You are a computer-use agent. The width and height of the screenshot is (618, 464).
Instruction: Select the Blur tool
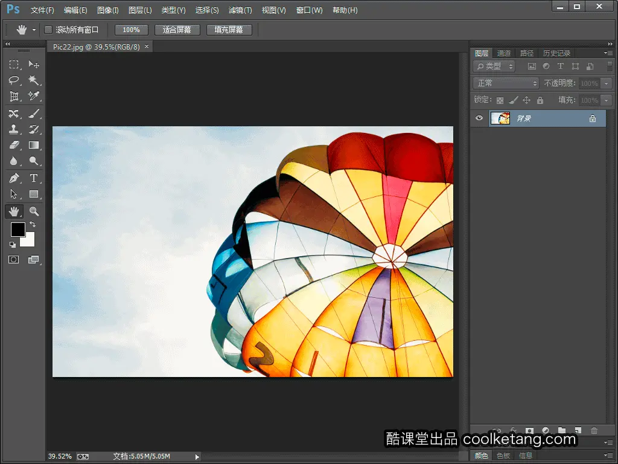[x=14, y=161]
